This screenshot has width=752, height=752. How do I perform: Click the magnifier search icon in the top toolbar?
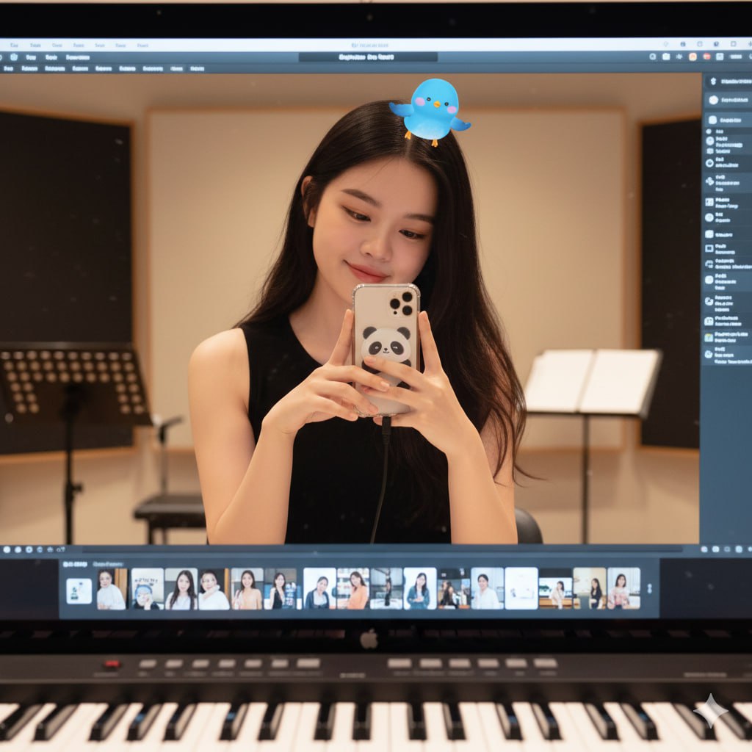pyautogui.click(x=653, y=57)
